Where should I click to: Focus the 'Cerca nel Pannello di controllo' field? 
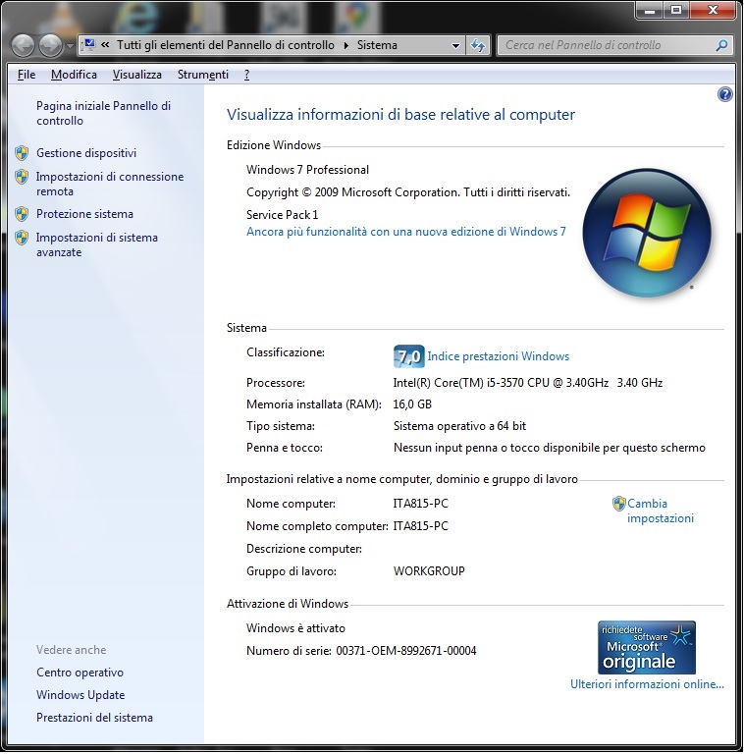[x=614, y=46]
